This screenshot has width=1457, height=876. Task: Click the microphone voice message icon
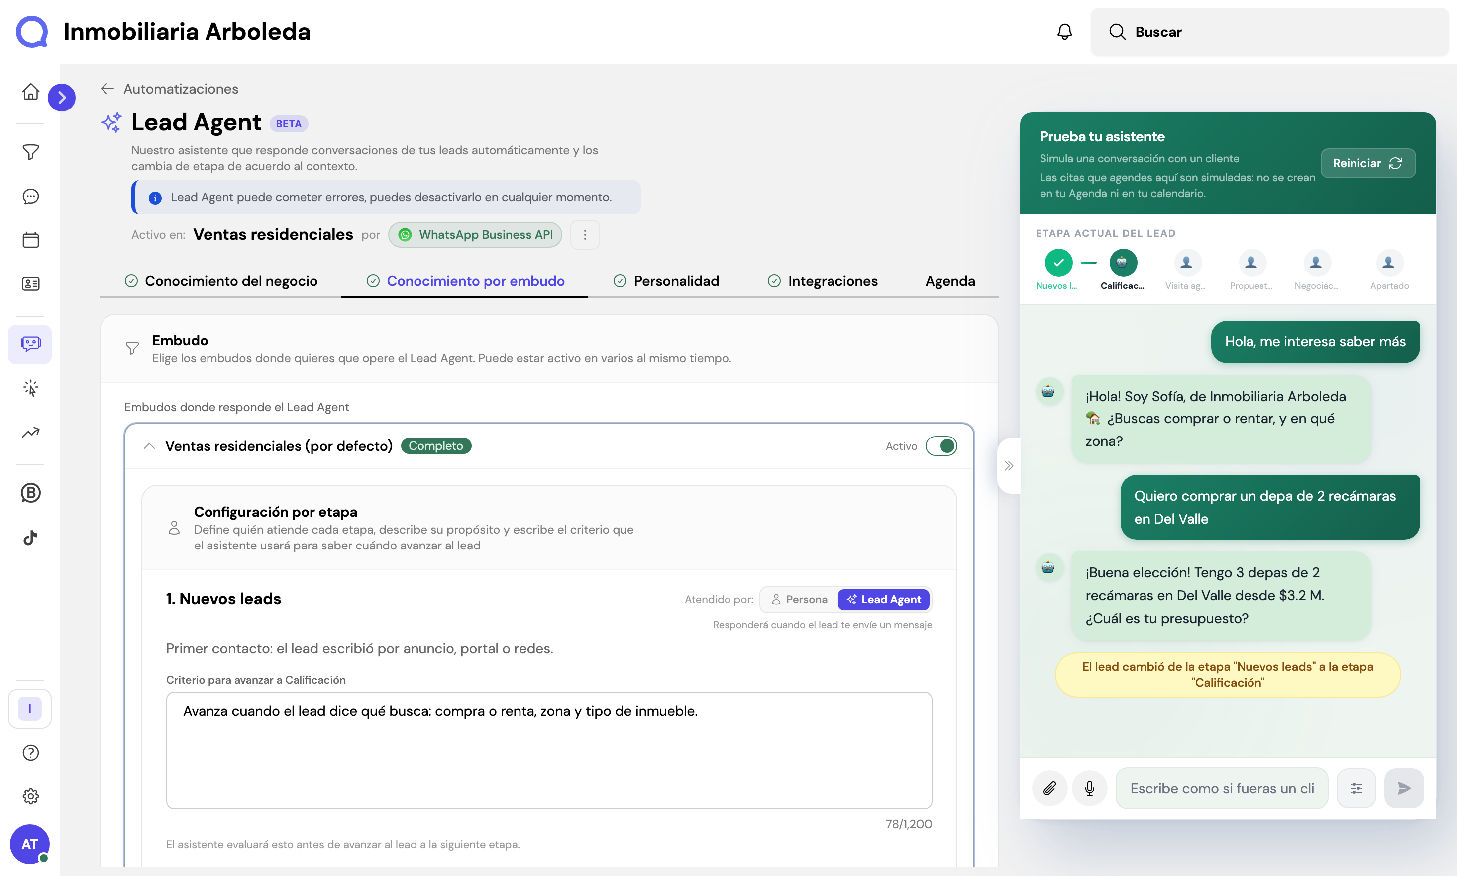[1090, 788]
